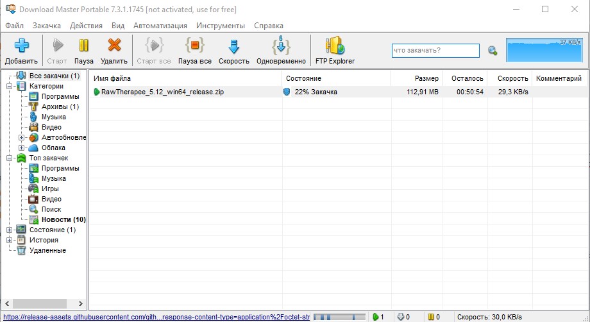Open the Закачка menu

click(47, 26)
